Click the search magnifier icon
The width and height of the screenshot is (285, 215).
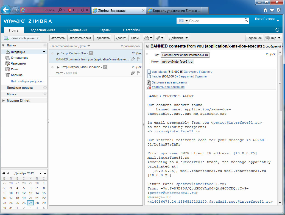(246, 20)
